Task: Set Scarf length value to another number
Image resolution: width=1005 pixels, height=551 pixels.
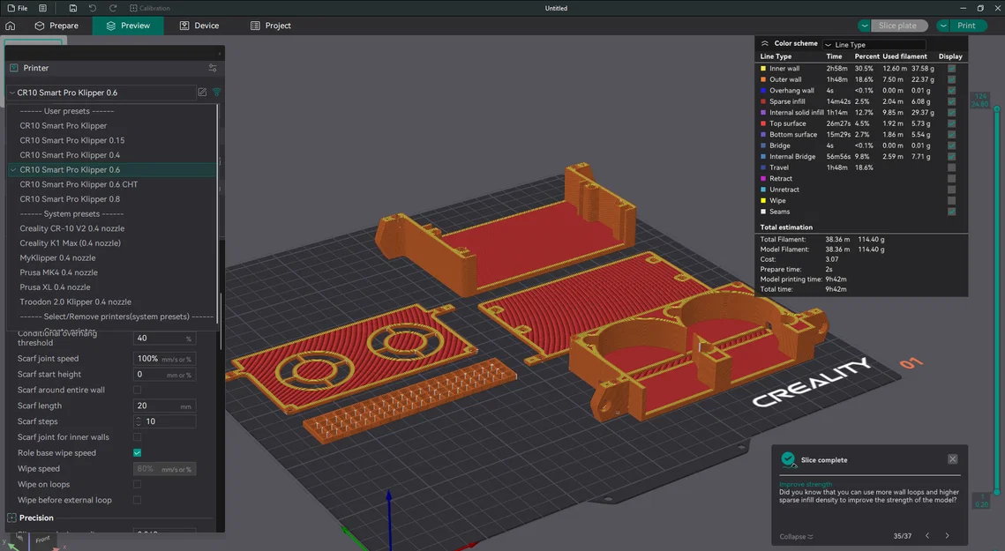Action: 164,405
